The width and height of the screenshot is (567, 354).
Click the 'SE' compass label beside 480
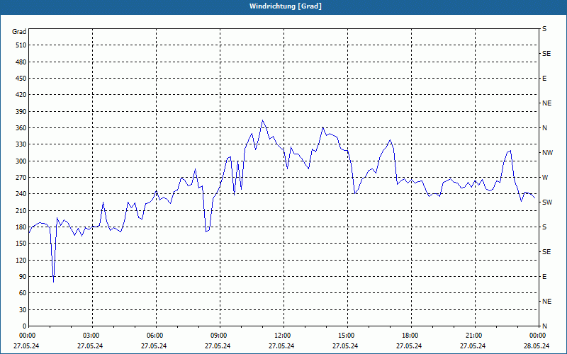pos(546,54)
